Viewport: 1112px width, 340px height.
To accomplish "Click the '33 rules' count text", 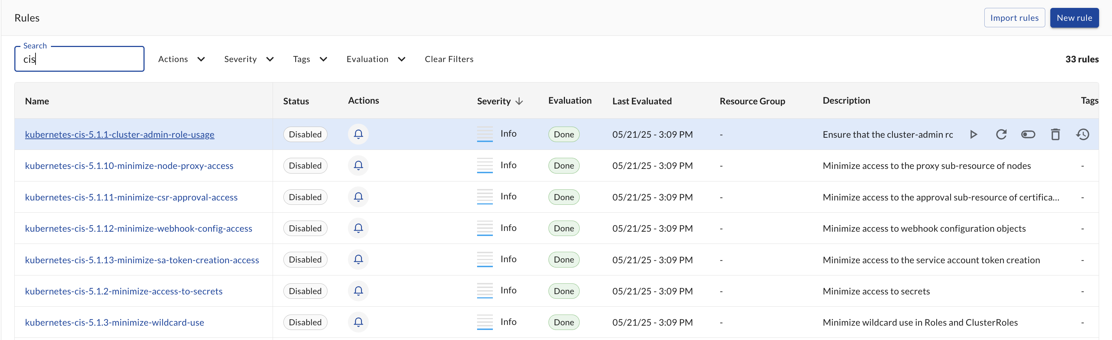I will click(x=1082, y=59).
